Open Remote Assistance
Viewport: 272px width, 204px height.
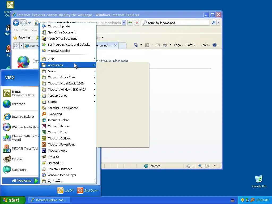point(68,169)
